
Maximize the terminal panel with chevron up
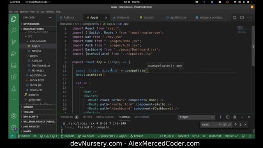[242, 117]
